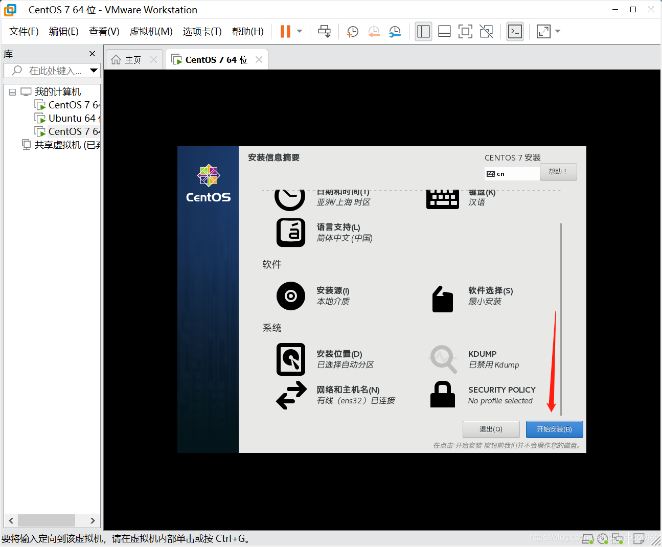
Task: Select the highlighted CentOS 7 64 entry
Action: 67,131
